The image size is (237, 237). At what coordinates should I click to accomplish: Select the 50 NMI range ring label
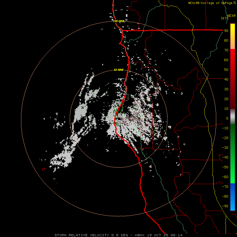[118, 70]
